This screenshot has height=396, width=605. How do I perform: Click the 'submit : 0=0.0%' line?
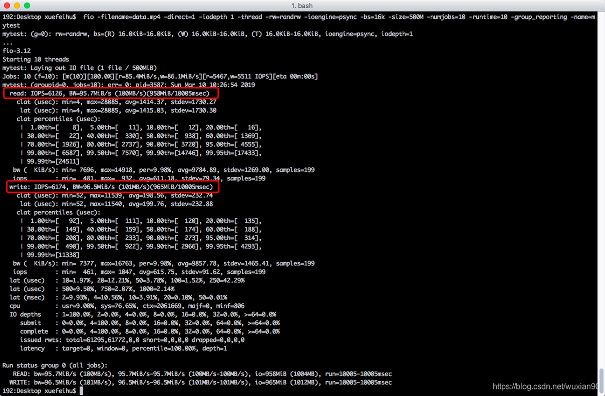pyautogui.click(x=150, y=323)
